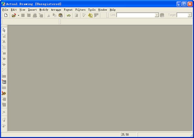
Task: Click the greyed speech bubble comment icon
Action: pos(96,15)
